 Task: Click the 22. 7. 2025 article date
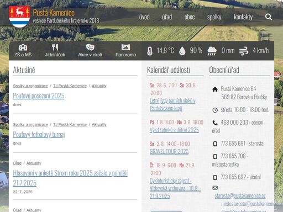(x=23, y=192)
